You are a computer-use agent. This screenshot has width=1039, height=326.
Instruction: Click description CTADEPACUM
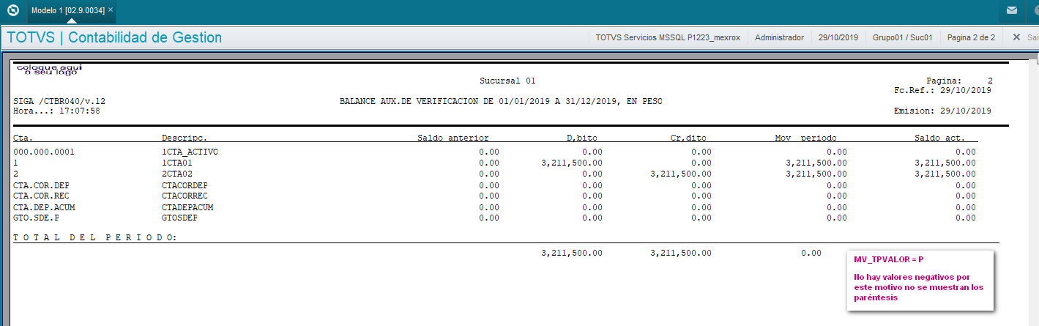(187, 207)
